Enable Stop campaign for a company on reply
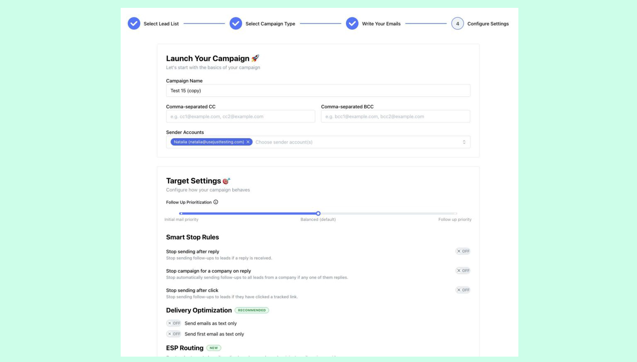 [x=462, y=271]
